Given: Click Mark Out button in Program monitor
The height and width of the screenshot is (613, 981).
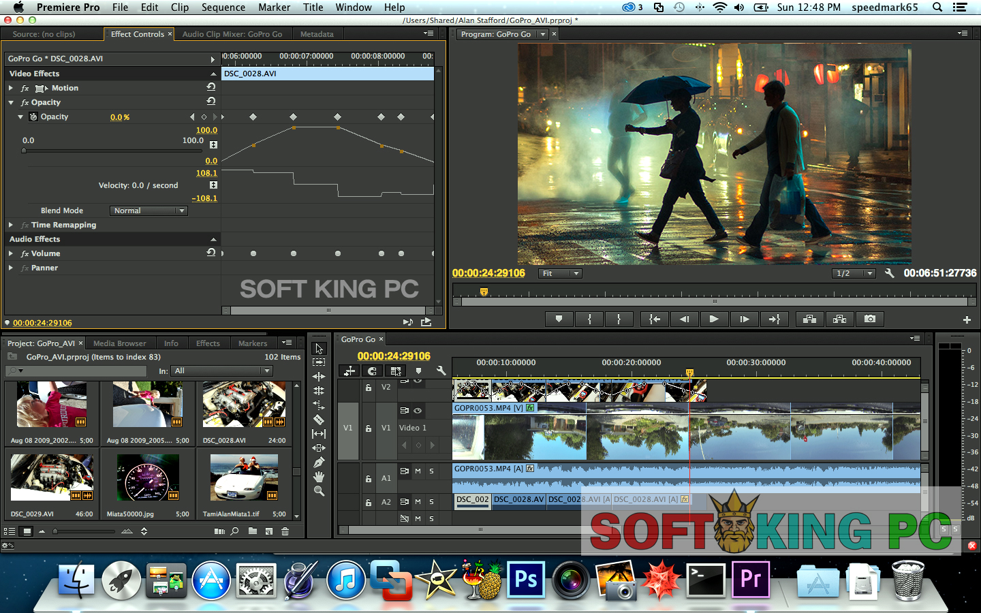Looking at the screenshot, I should 619,319.
